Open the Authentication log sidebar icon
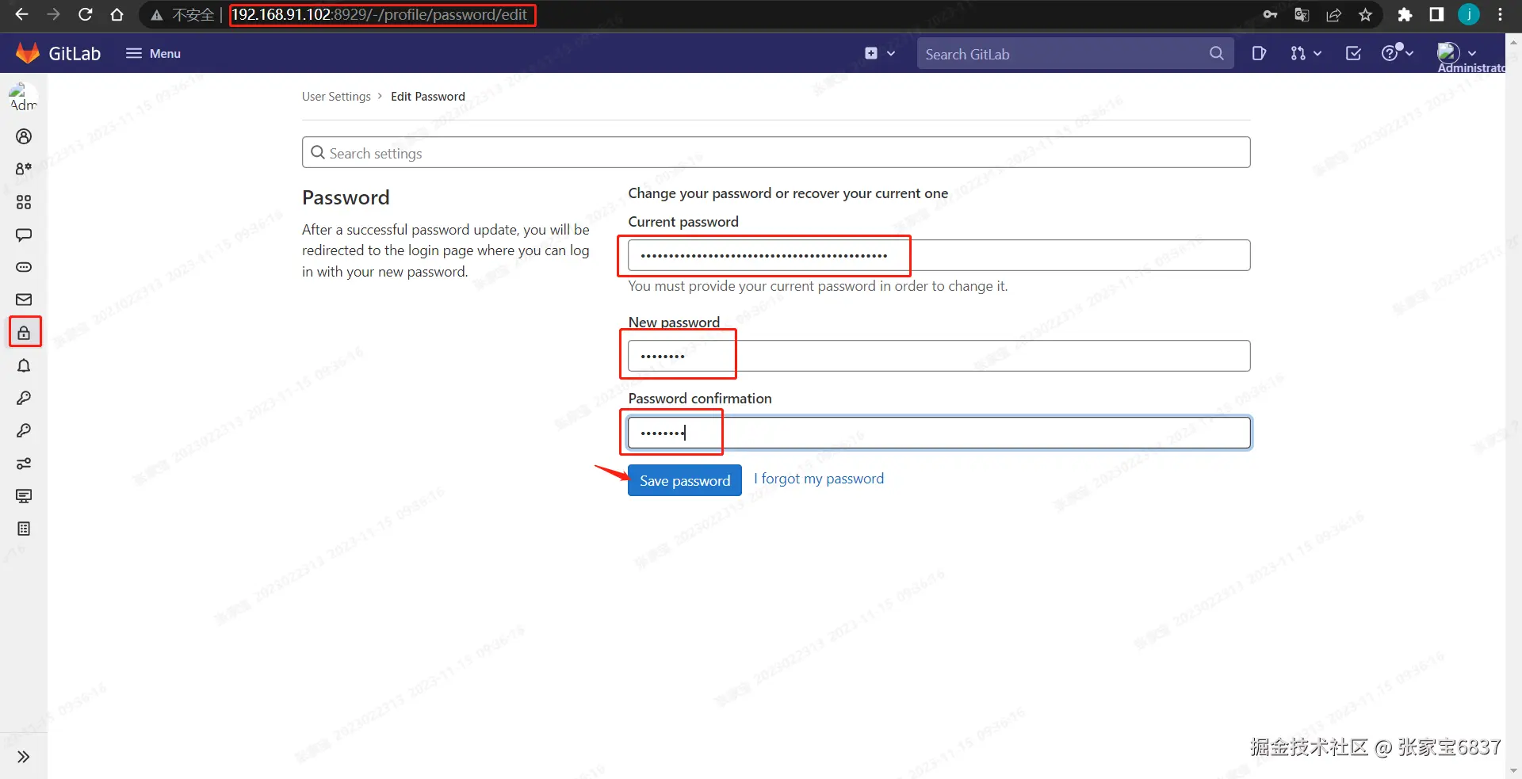 coord(24,529)
